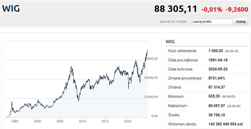The image size is (251, 129).
Task: Click the Minimum value 635,30
Action: [214, 97]
